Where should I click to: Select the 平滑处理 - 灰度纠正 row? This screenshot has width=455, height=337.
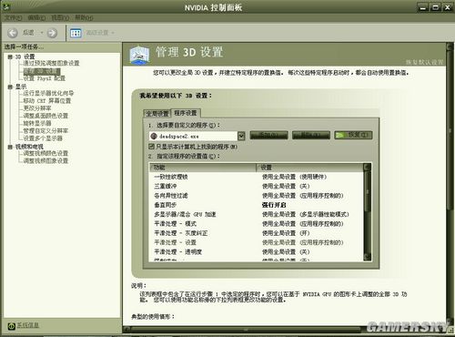point(257,233)
